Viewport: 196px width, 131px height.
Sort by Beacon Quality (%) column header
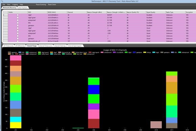coord(136,12)
